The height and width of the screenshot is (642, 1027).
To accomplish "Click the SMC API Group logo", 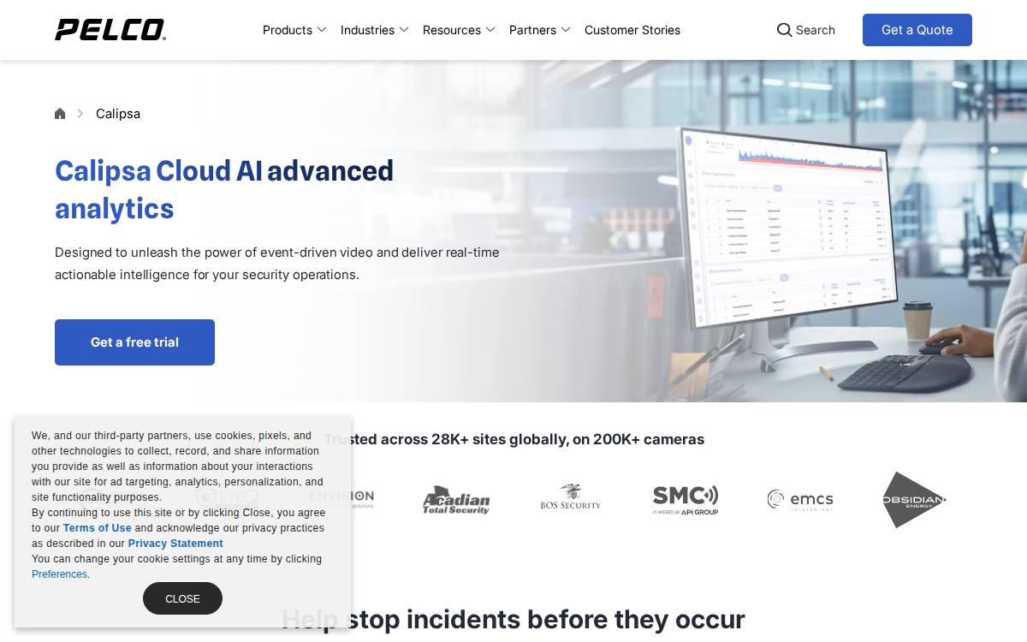I will [686, 500].
